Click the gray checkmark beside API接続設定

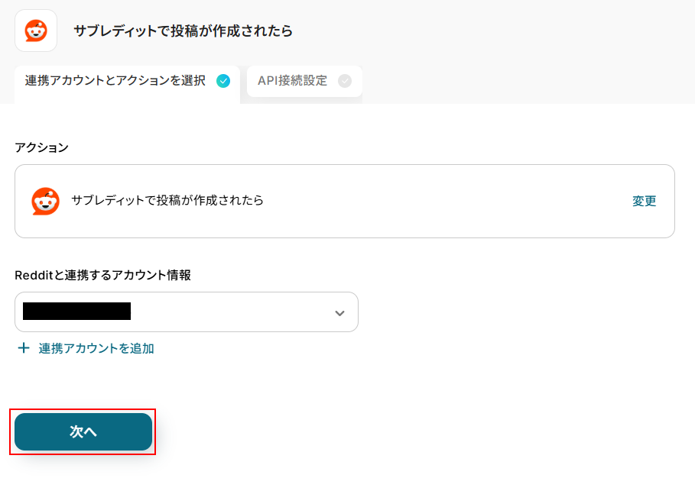345,81
